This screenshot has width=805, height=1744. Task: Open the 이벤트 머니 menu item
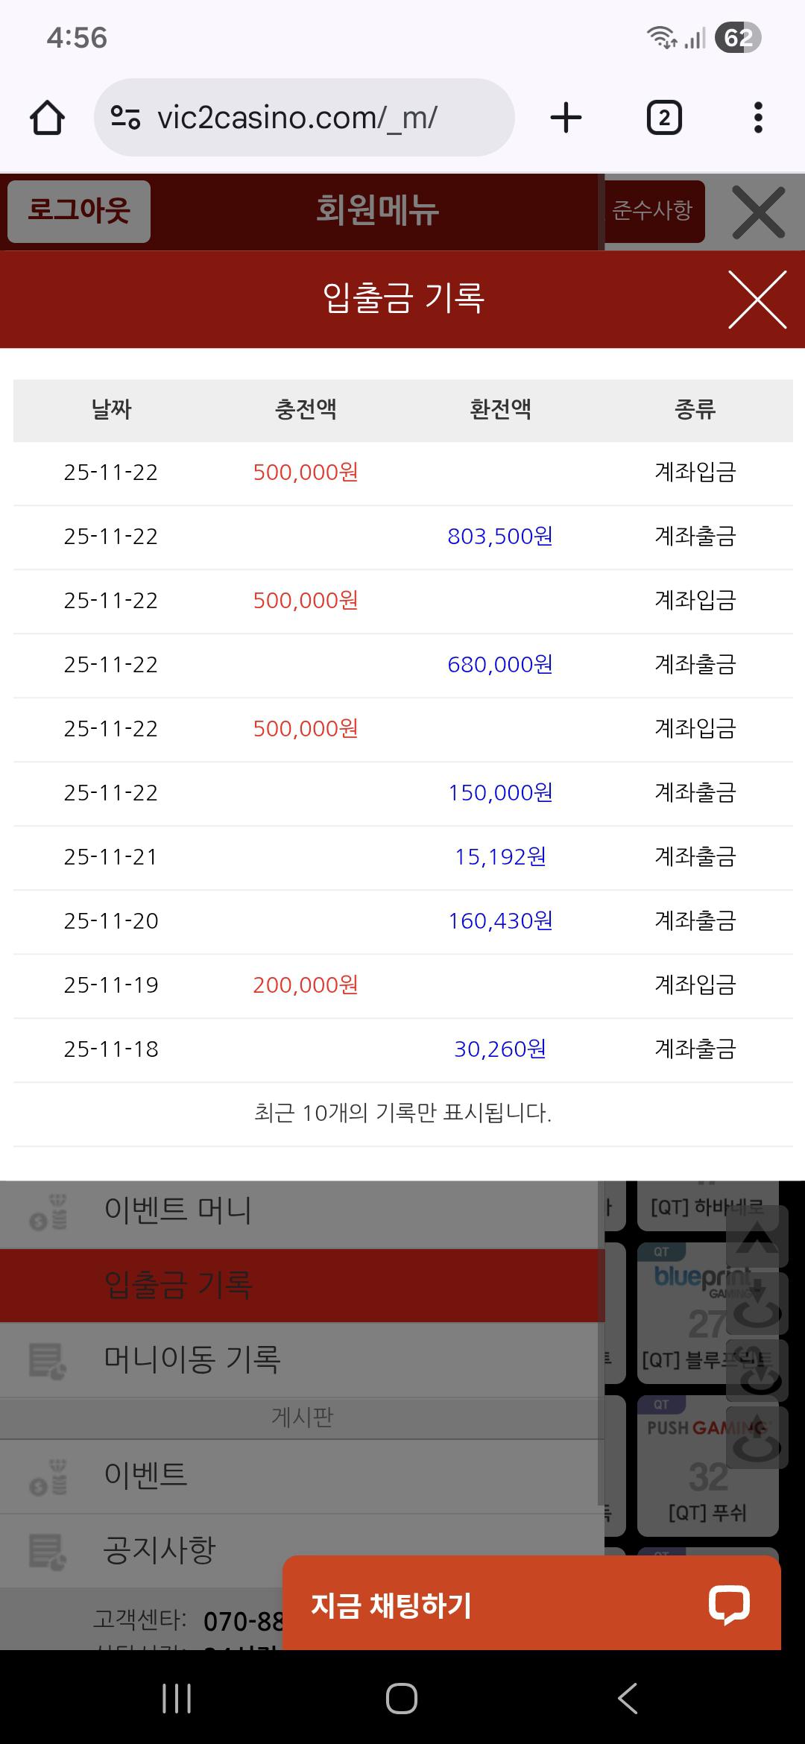[x=179, y=1210]
